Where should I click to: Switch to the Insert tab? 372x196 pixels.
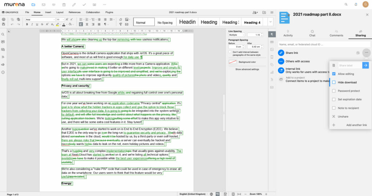click(x=48, y=12)
